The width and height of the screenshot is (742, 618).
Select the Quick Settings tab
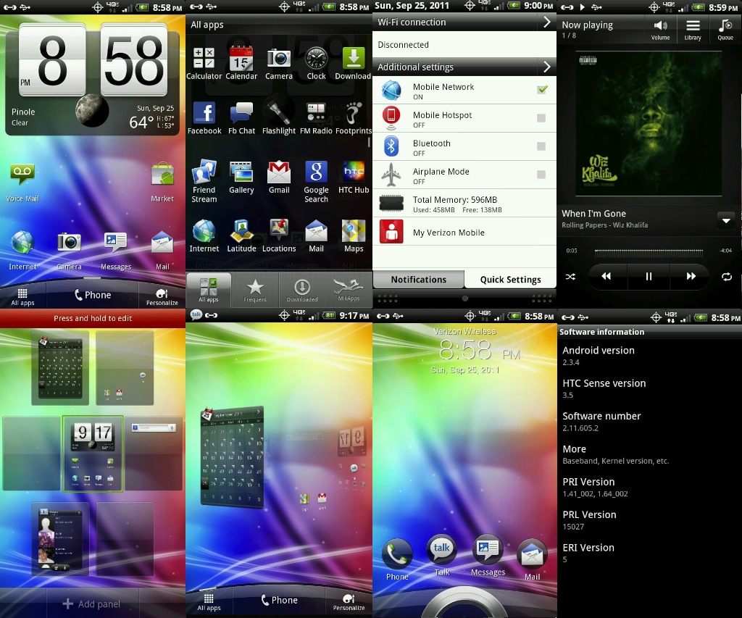pos(511,280)
